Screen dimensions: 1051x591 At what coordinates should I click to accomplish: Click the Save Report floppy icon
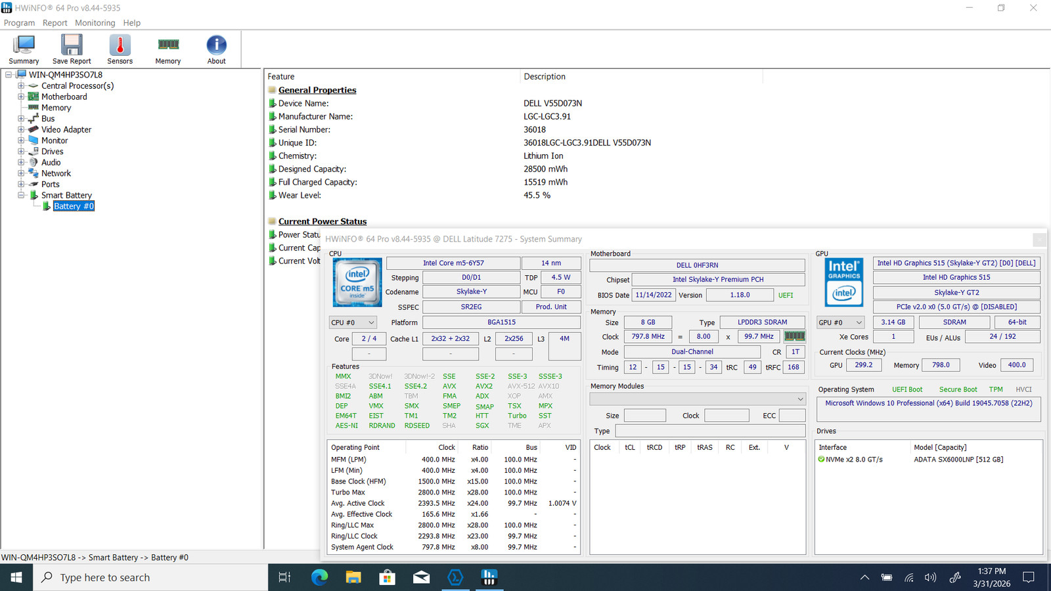pos(72,45)
